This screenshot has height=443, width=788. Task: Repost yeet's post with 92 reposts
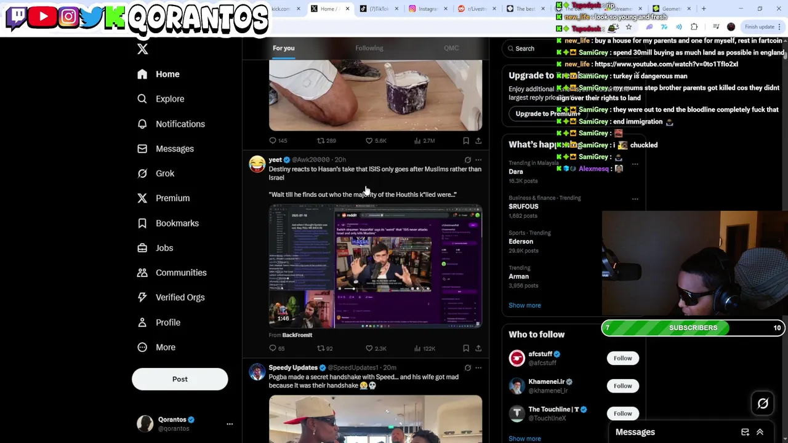pos(324,348)
